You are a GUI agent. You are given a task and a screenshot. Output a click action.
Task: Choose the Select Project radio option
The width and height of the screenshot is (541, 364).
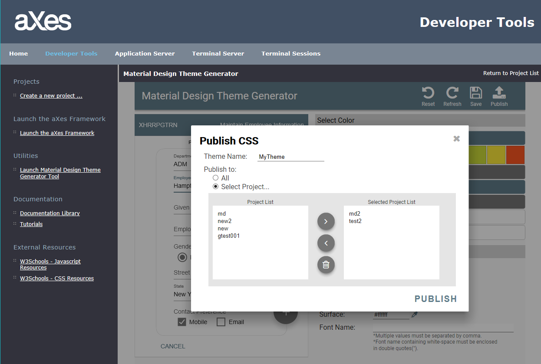click(215, 187)
